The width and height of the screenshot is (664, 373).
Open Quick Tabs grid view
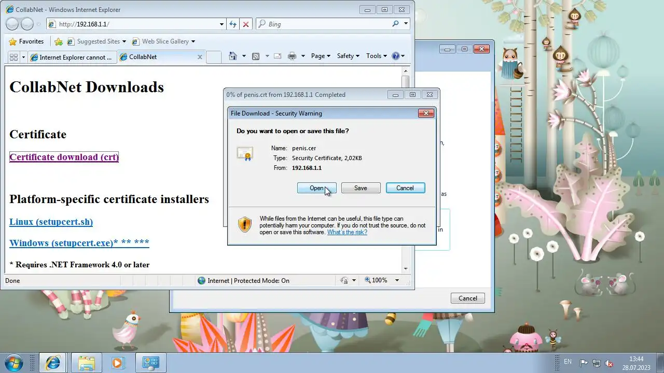[x=13, y=57]
